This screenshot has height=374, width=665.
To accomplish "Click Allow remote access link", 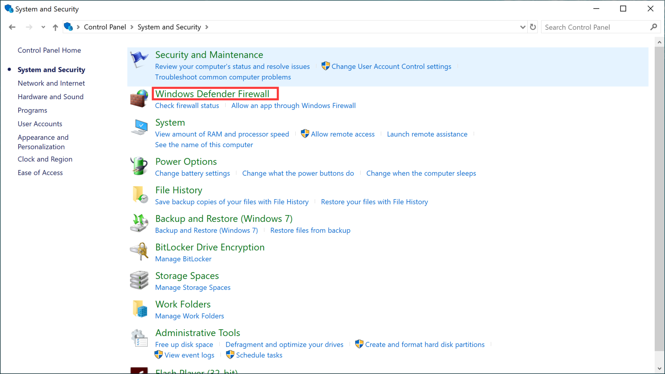I will point(342,134).
